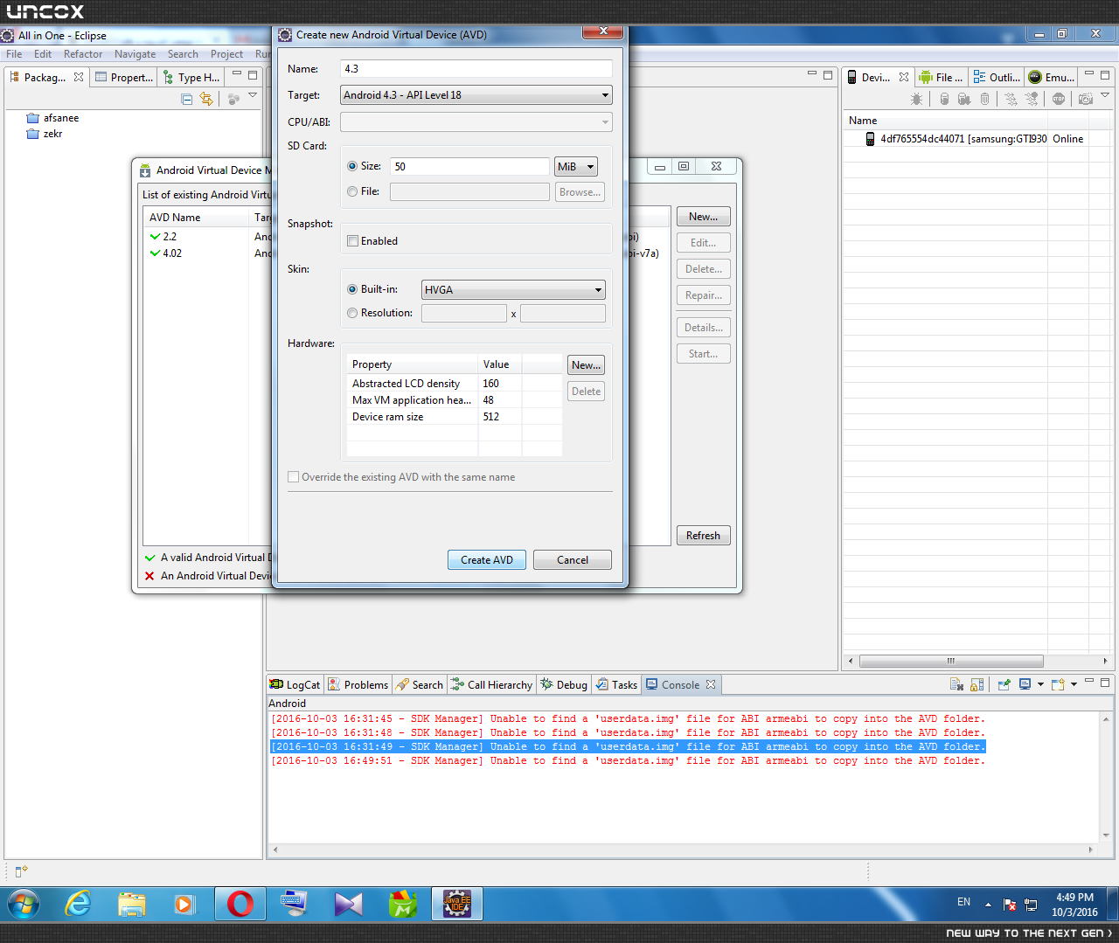
Task: Click Delete button in Hardware section
Action: [586, 392]
